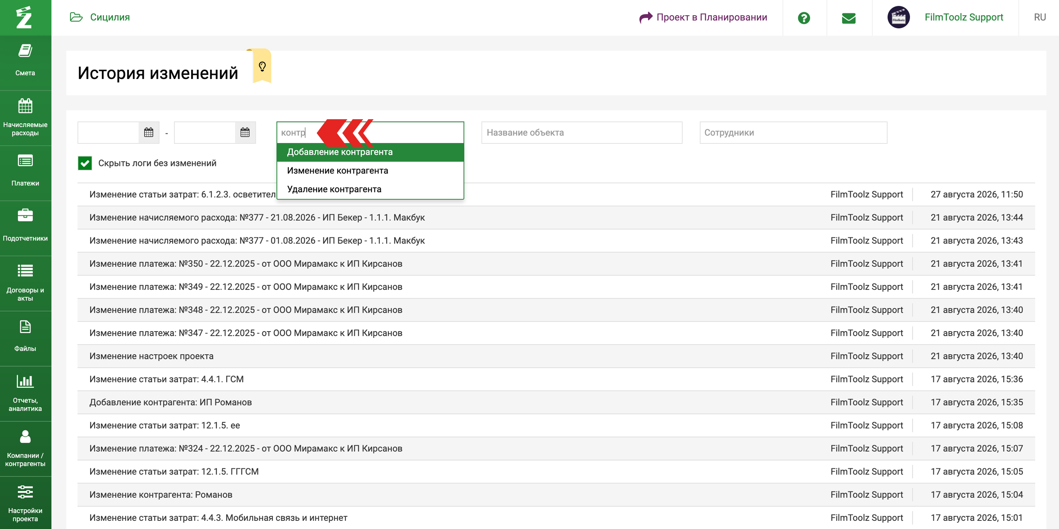Open the Сотрудники filter field
Image resolution: width=1059 pixels, height=529 pixels.
pos(793,132)
